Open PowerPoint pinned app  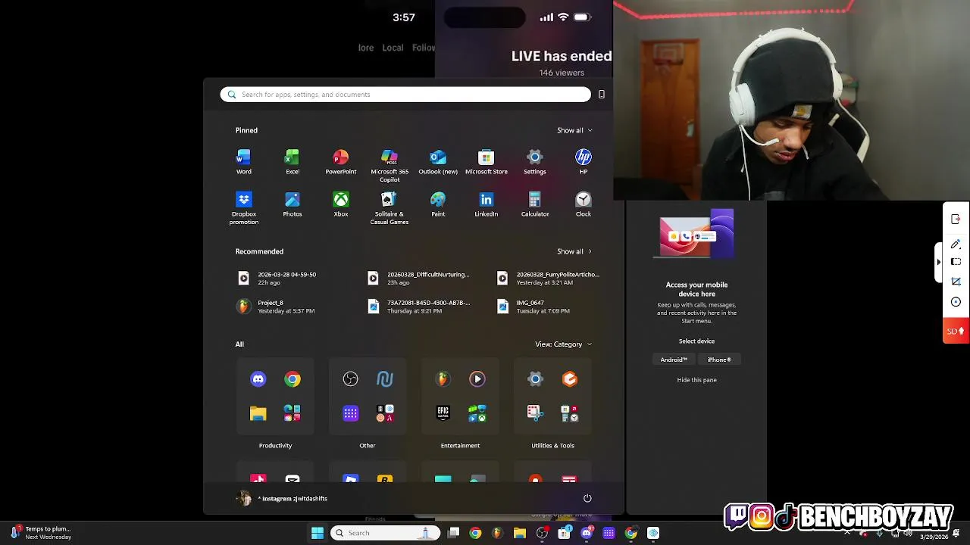(340, 161)
